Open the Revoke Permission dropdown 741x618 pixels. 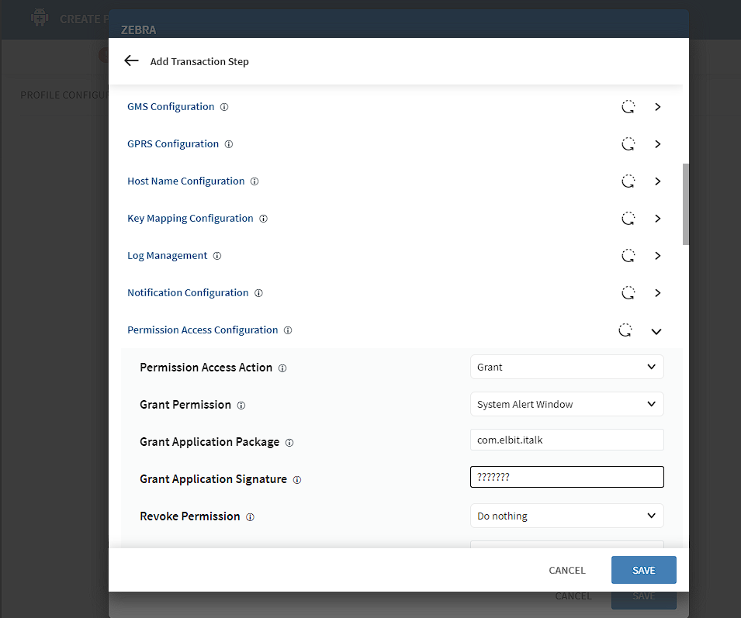[566, 516]
